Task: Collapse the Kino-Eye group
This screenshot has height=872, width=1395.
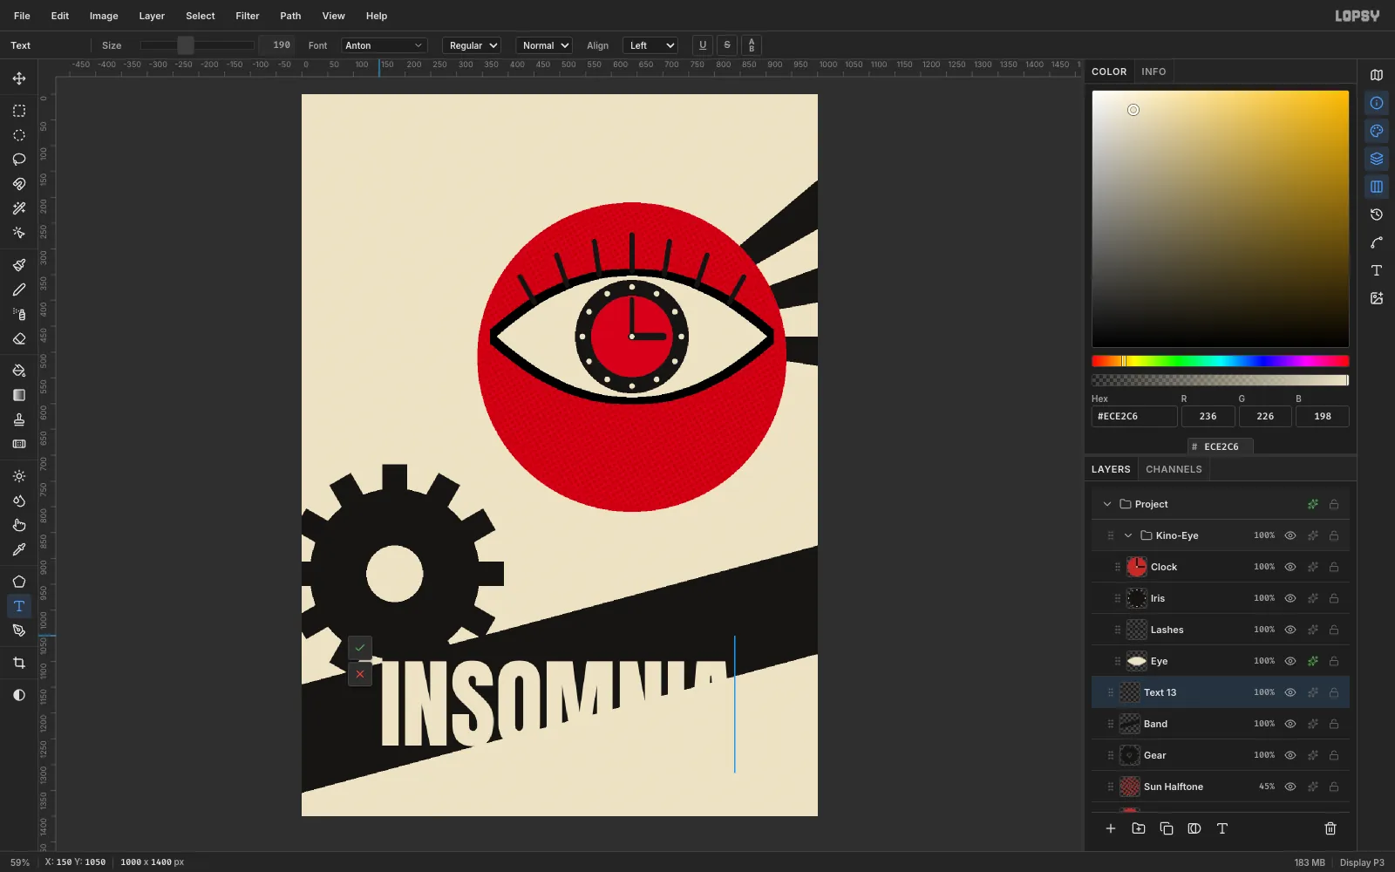Action: pyautogui.click(x=1128, y=535)
